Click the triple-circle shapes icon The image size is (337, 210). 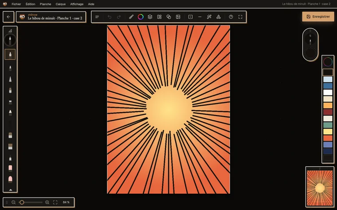tap(219, 17)
